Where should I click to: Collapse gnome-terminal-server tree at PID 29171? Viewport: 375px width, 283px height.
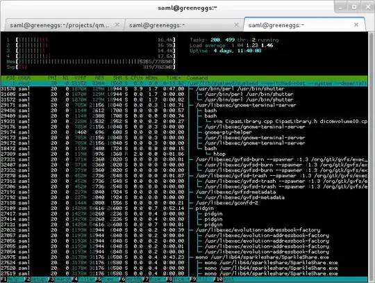pos(184,105)
